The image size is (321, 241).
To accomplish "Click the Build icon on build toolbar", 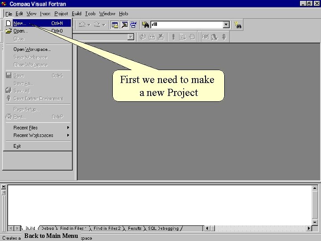I will pyautogui.click(x=152, y=37).
